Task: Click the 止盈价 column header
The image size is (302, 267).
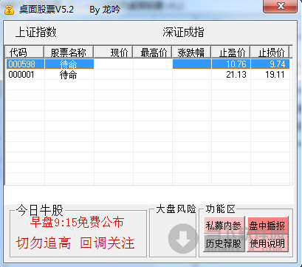Action: point(230,53)
